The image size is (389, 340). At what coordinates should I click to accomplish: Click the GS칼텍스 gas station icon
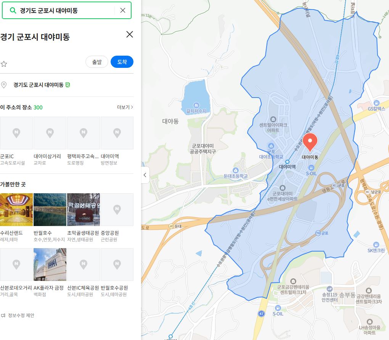click(x=376, y=103)
